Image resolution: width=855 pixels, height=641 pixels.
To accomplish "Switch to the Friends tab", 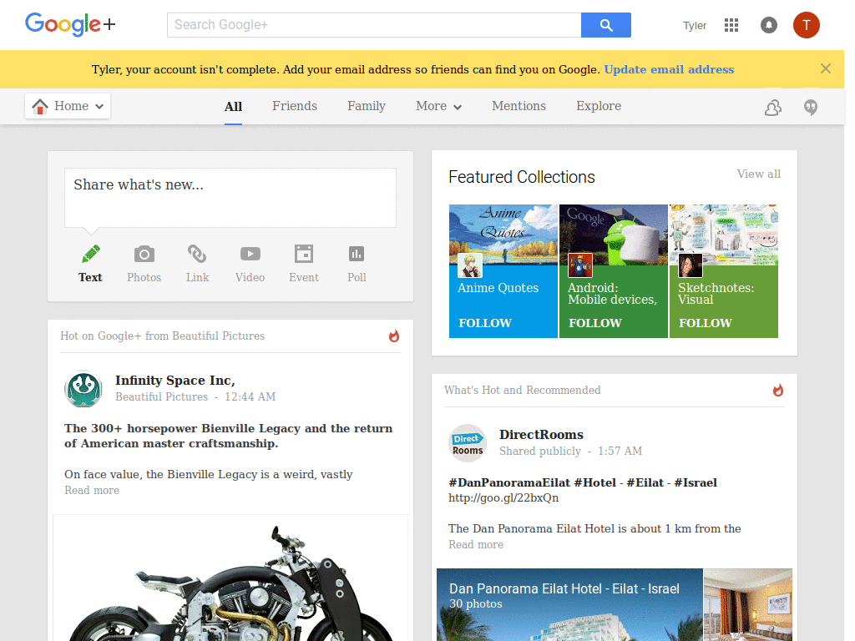I will (x=295, y=106).
